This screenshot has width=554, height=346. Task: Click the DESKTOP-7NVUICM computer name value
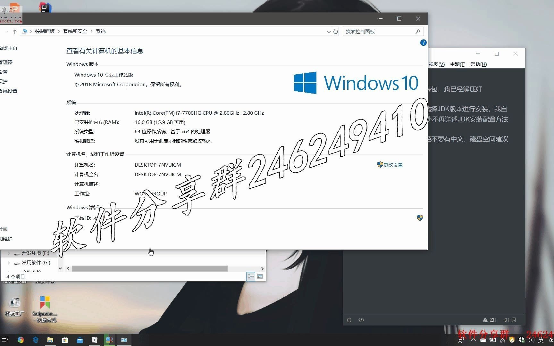point(158,165)
